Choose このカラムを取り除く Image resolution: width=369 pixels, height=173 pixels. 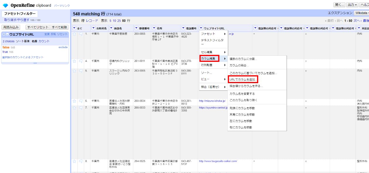coord(257,100)
